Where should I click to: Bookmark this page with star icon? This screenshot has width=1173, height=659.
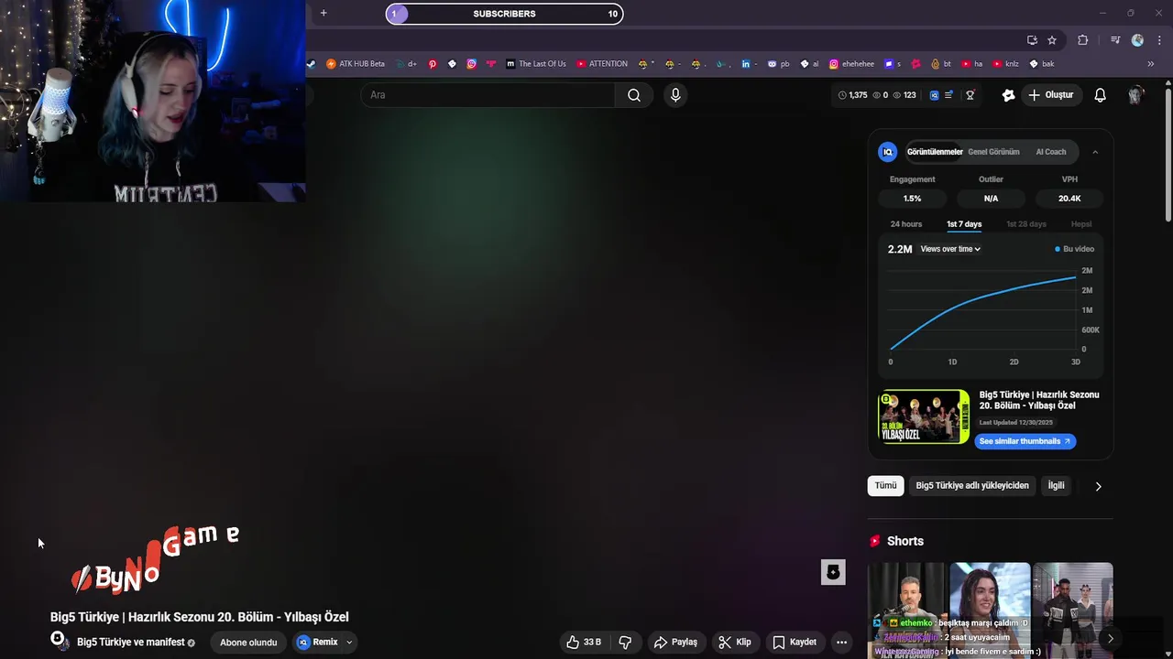pyautogui.click(x=1052, y=40)
